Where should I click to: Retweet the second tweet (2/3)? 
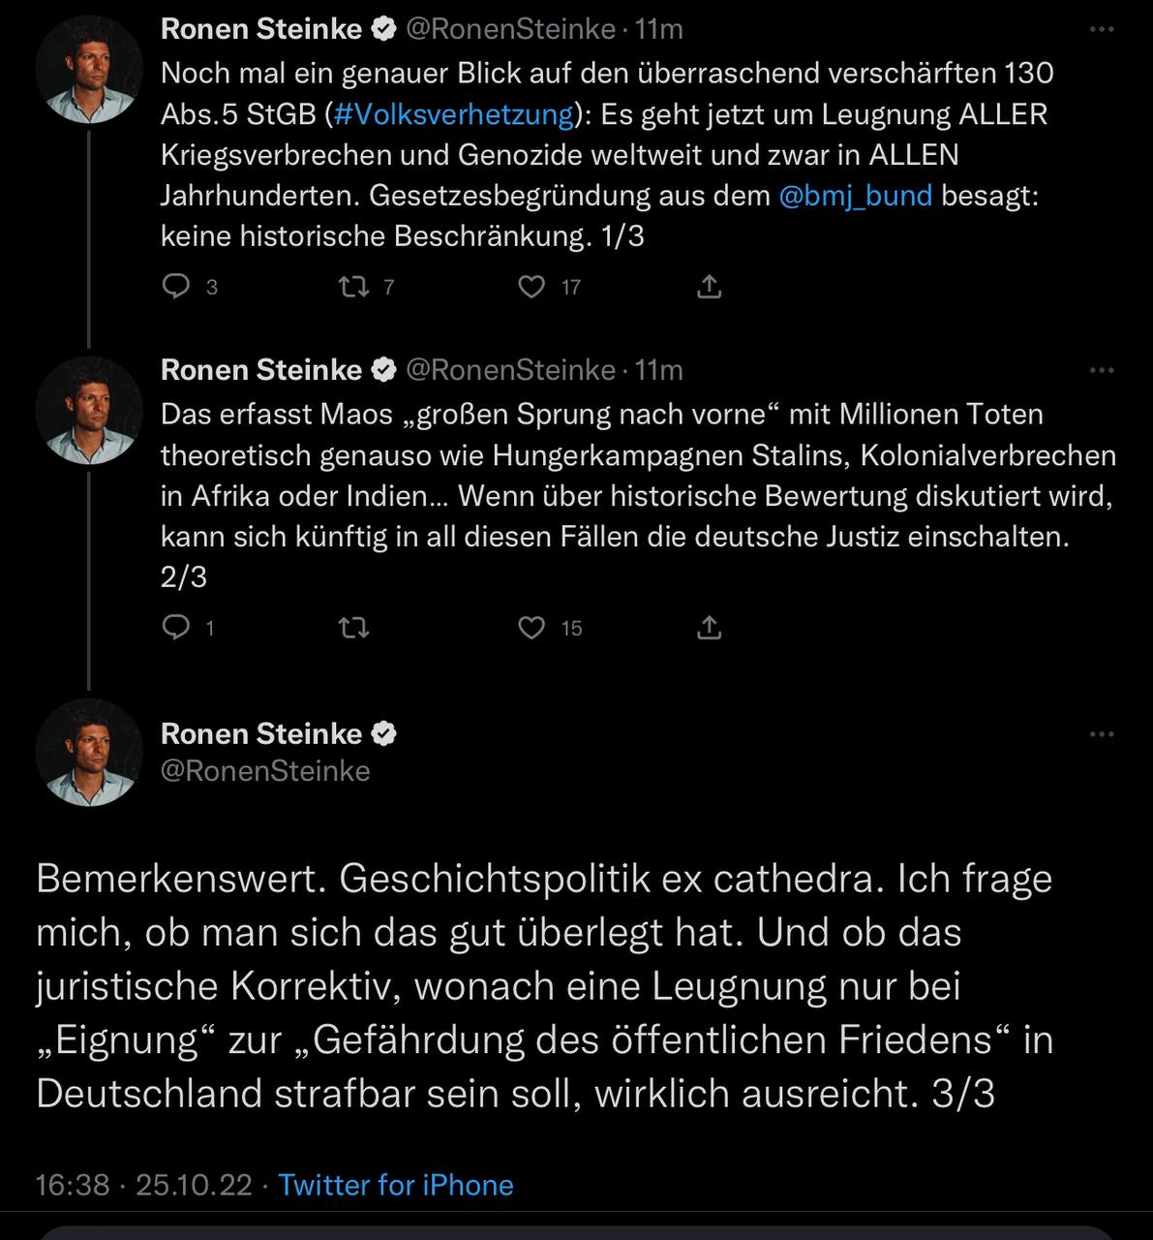353,628
